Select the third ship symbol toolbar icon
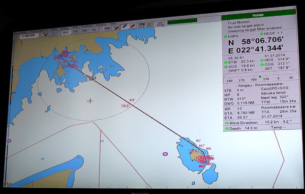 click(x=133, y=26)
